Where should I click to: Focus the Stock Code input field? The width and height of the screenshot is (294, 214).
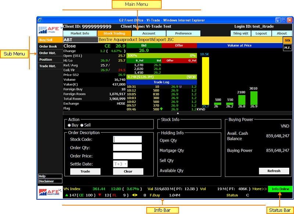click(128, 139)
